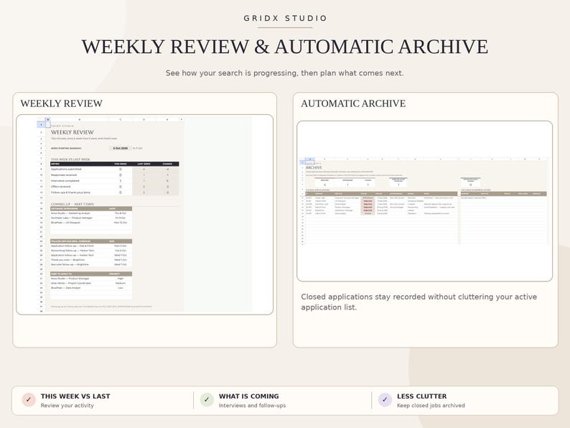Click the purple checkmark beside Less Clutter
570x428 pixels.
385,400
